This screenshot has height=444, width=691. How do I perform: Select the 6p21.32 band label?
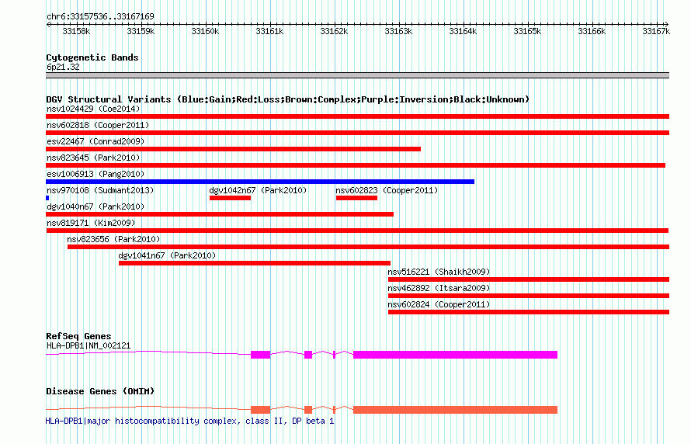[x=63, y=67]
